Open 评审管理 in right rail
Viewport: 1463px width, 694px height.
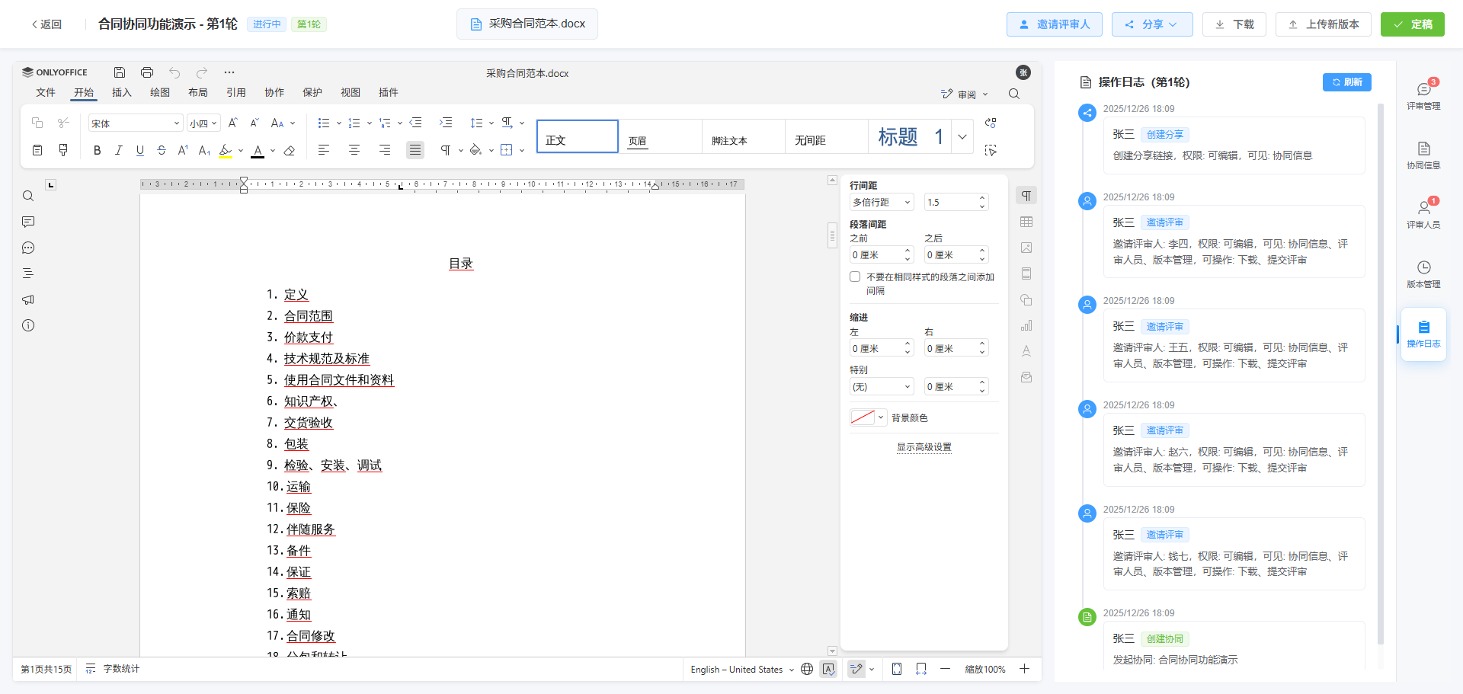tap(1423, 96)
